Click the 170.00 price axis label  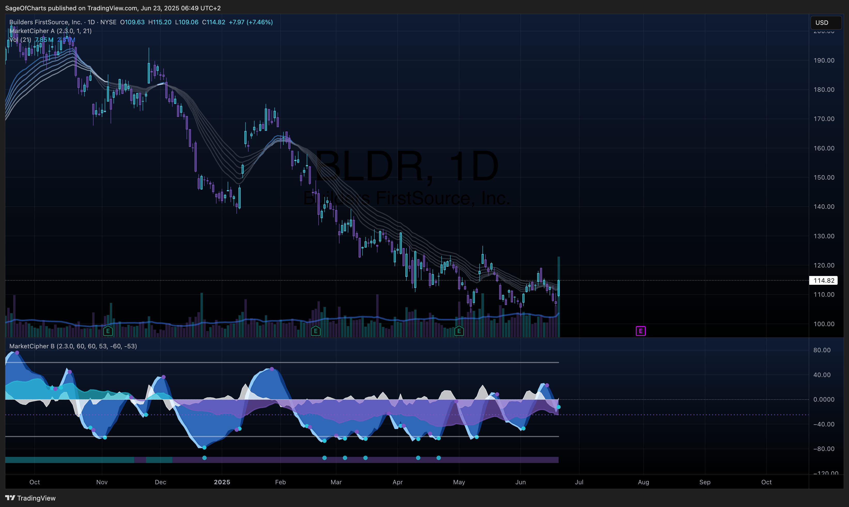[x=824, y=119]
